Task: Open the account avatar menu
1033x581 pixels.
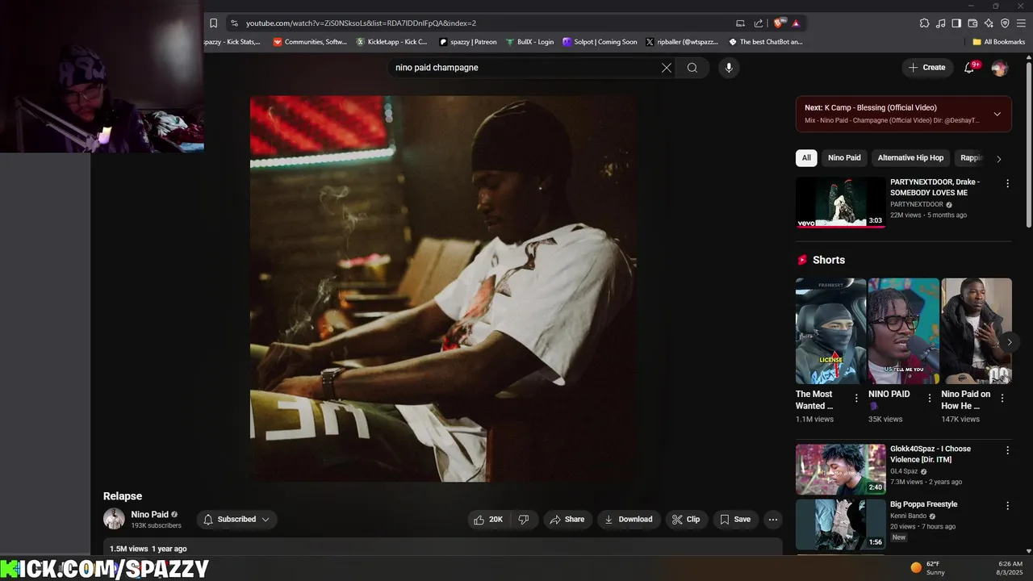Action: click(999, 68)
